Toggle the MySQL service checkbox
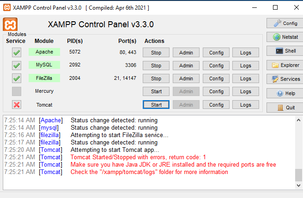This screenshot has height=198, width=303. tap(17, 66)
